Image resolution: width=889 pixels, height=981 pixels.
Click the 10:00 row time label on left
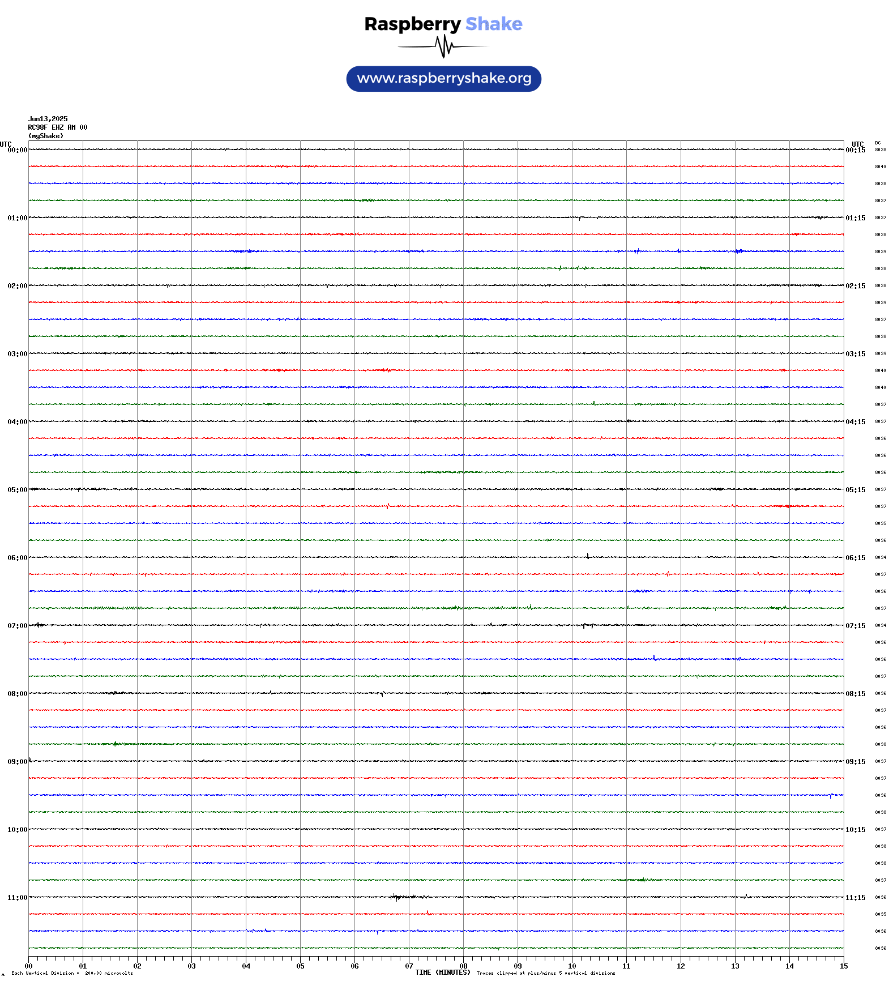[x=17, y=830]
